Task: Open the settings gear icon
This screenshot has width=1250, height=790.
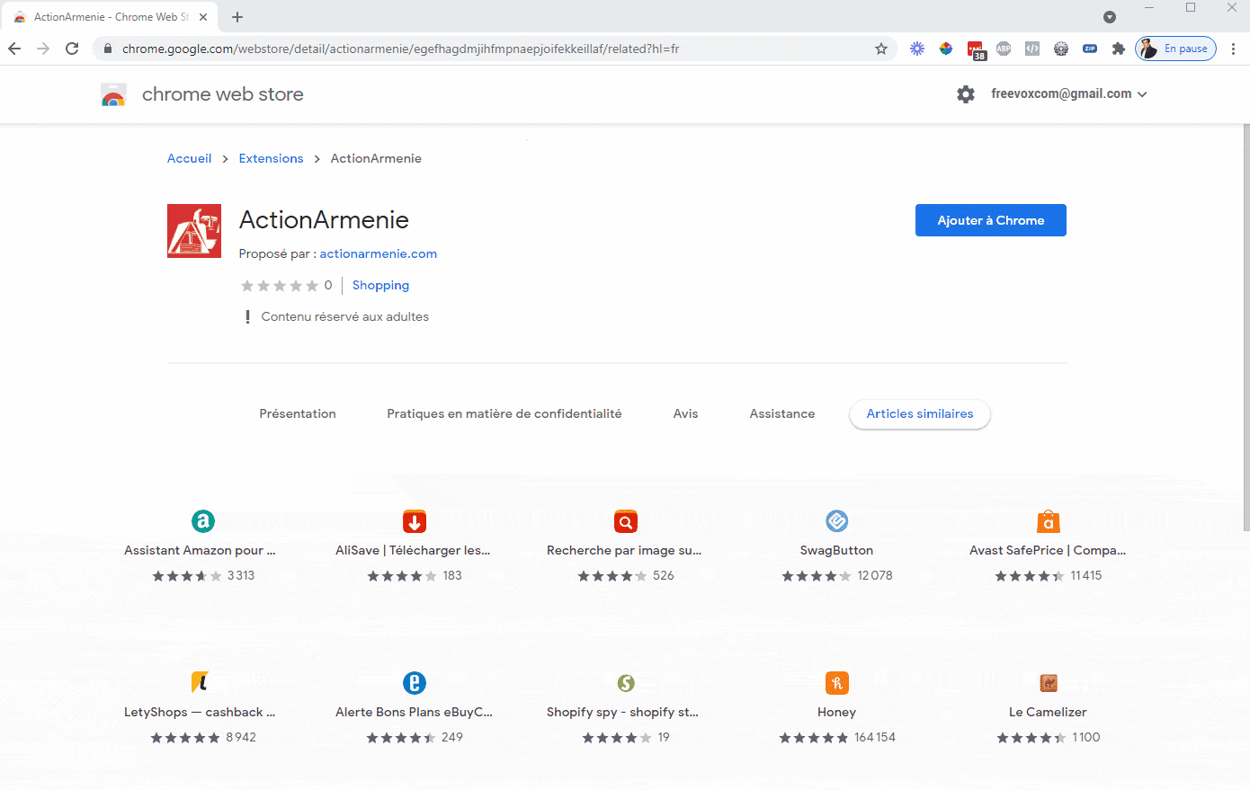Action: coord(966,94)
